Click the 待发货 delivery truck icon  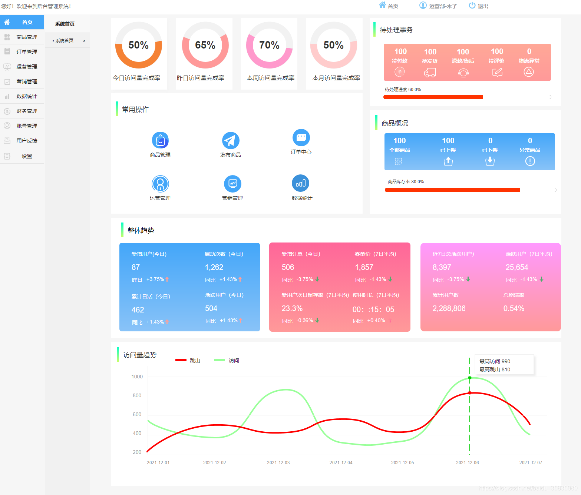click(x=430, y=72)
